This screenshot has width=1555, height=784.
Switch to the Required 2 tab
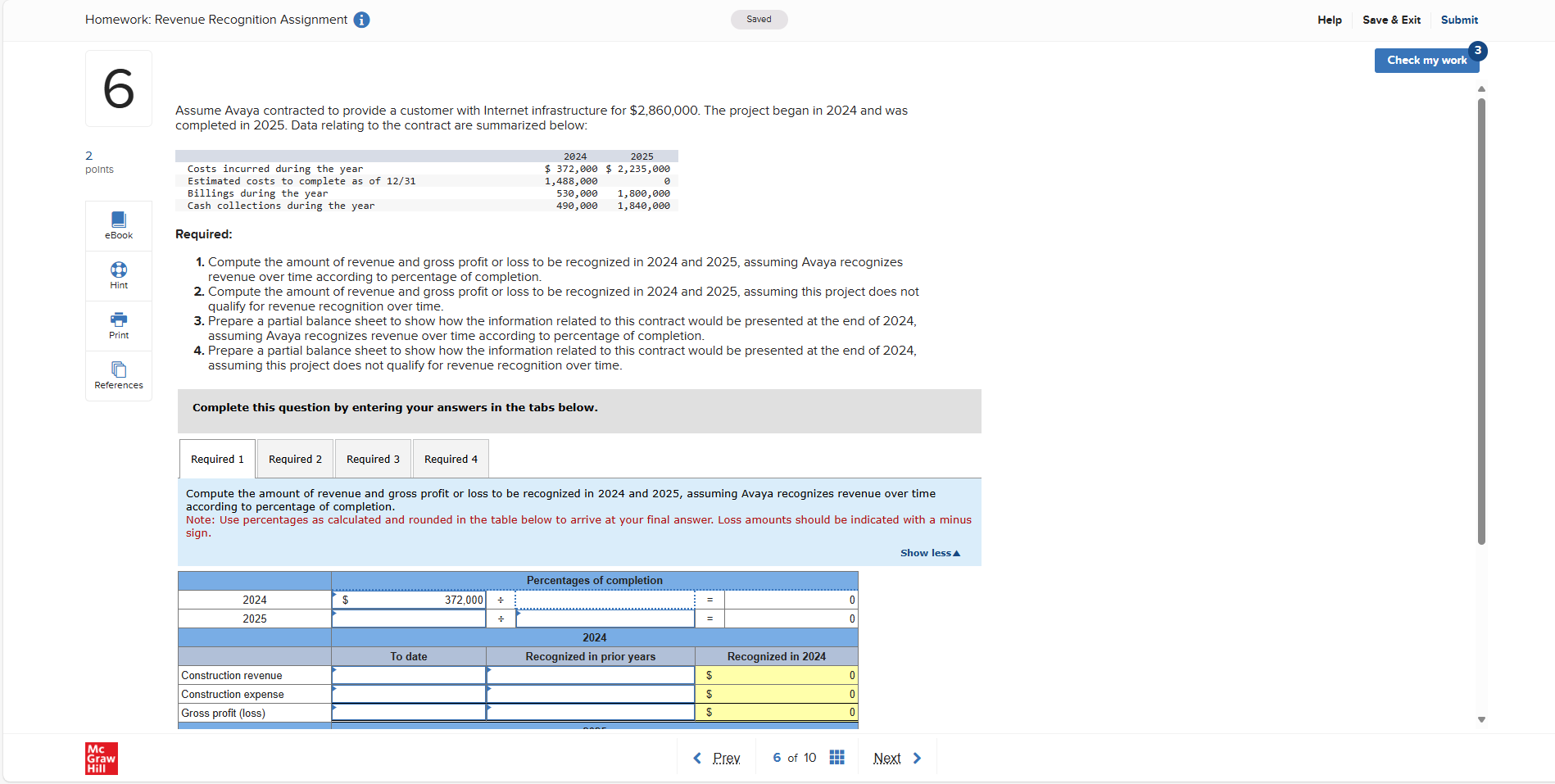[x=295, y=459]
